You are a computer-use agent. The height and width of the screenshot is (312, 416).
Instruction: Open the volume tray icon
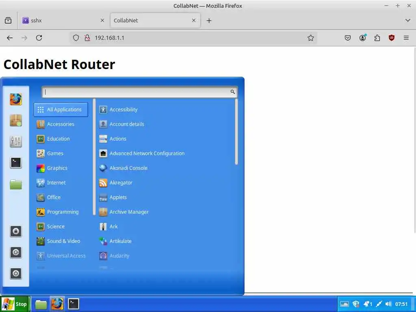point(388,304)
